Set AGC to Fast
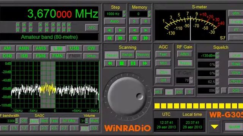 pyautogui.click(x=163, y=54)
